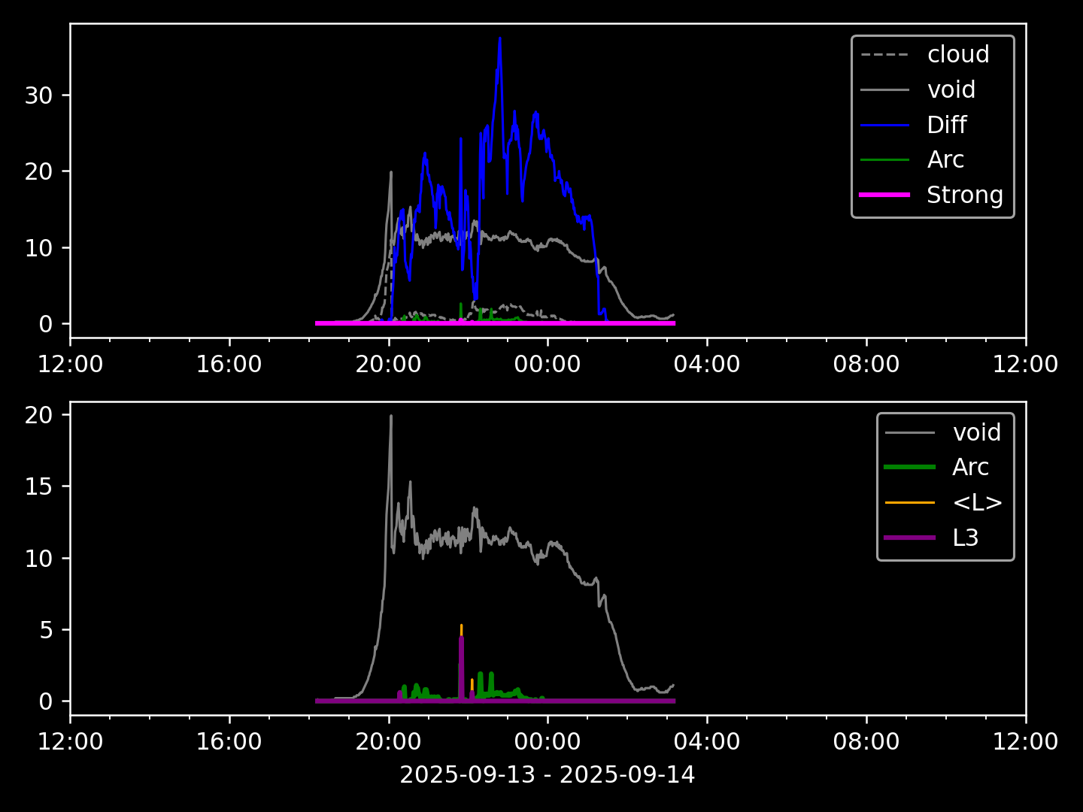The height and width of the screenshot is (812, 1083).
Task: Click the '<L>' legend entry in lower chart
Action: point(977,502)
